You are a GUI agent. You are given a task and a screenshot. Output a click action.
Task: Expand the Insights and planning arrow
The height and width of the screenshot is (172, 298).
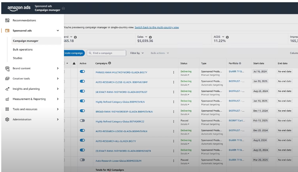[58, 89]
